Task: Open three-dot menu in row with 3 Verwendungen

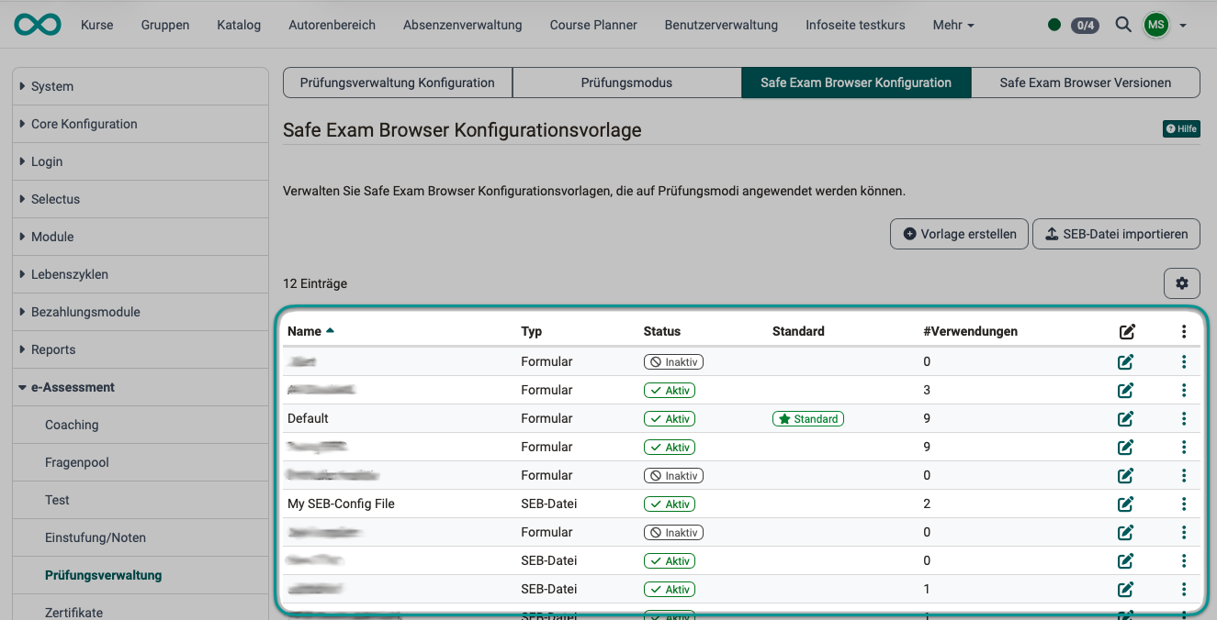Action: coord(1184,391)
